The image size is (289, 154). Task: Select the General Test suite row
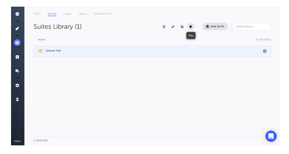tap(152, 51)
